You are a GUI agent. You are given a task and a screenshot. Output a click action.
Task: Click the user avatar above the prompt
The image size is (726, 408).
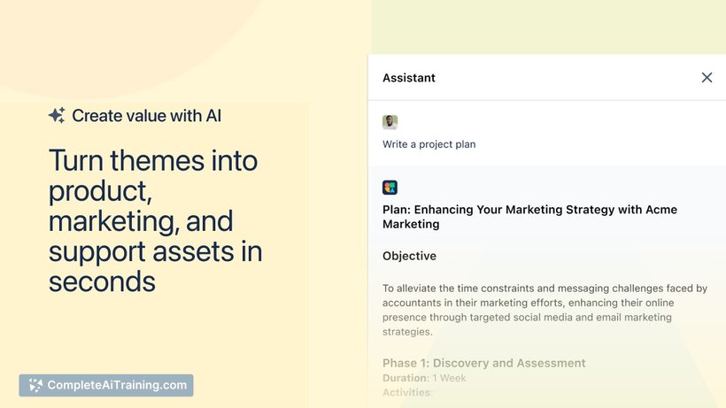390,122
